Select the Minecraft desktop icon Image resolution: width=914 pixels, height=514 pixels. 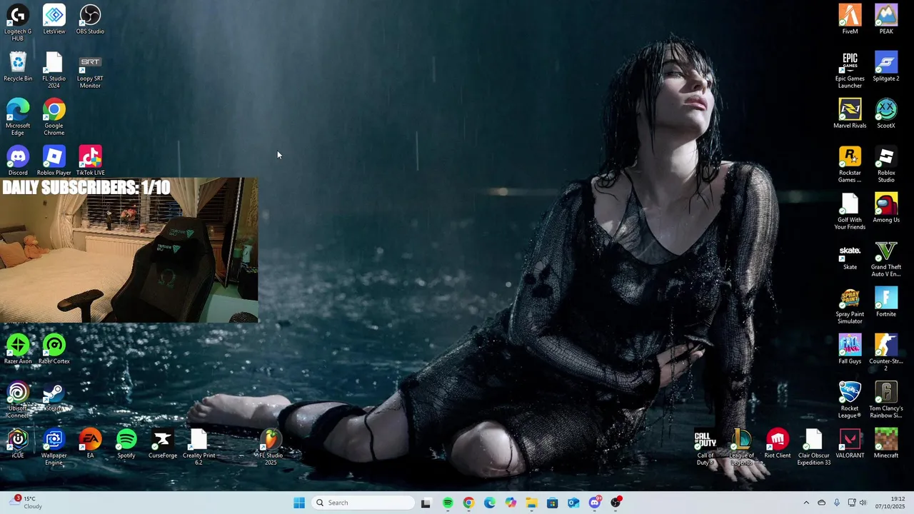tap(886, 444)
